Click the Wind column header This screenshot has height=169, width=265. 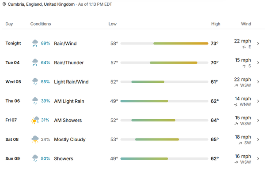(x=246, y=24)
